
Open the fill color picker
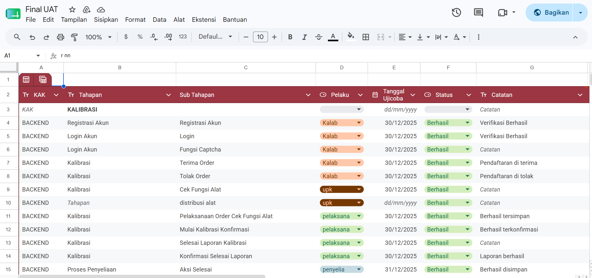coord(351,37)
